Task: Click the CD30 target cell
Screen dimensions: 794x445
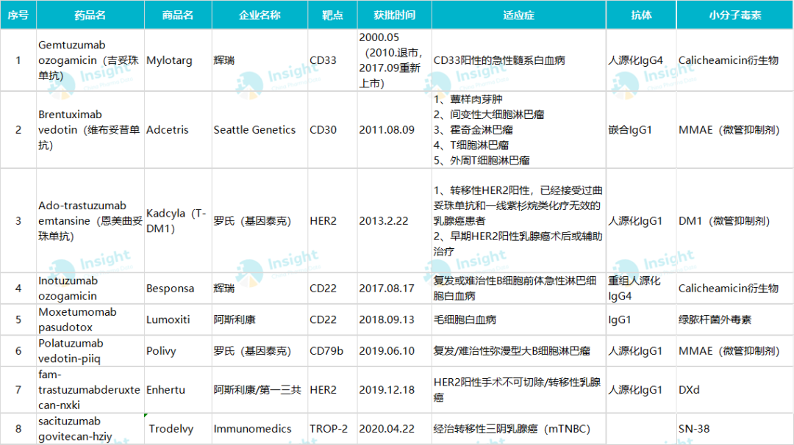Action: tap(332, 130)
